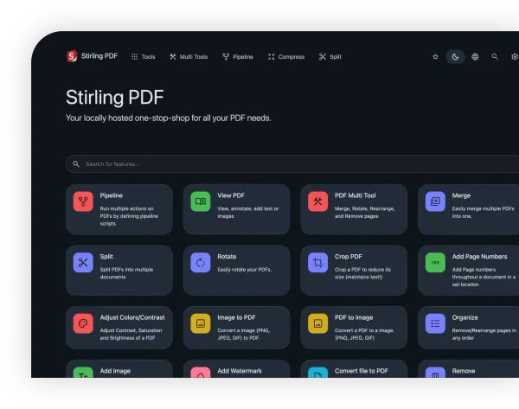
Task: Open the Crop PDF card title
Action: pos(349,257)
